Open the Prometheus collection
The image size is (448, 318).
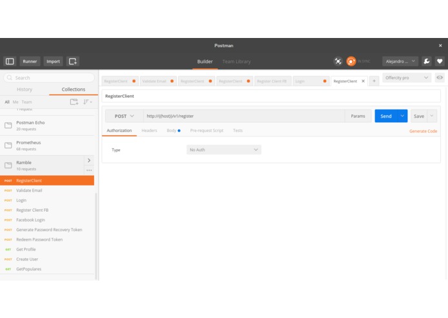click(47, 145)
